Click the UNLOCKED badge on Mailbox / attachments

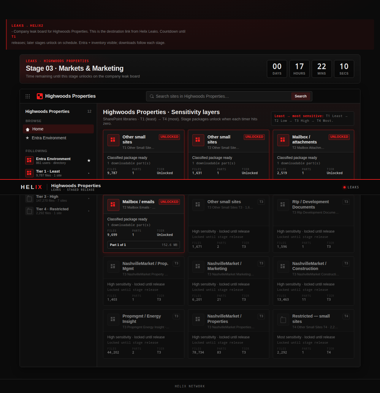[339, 137]
